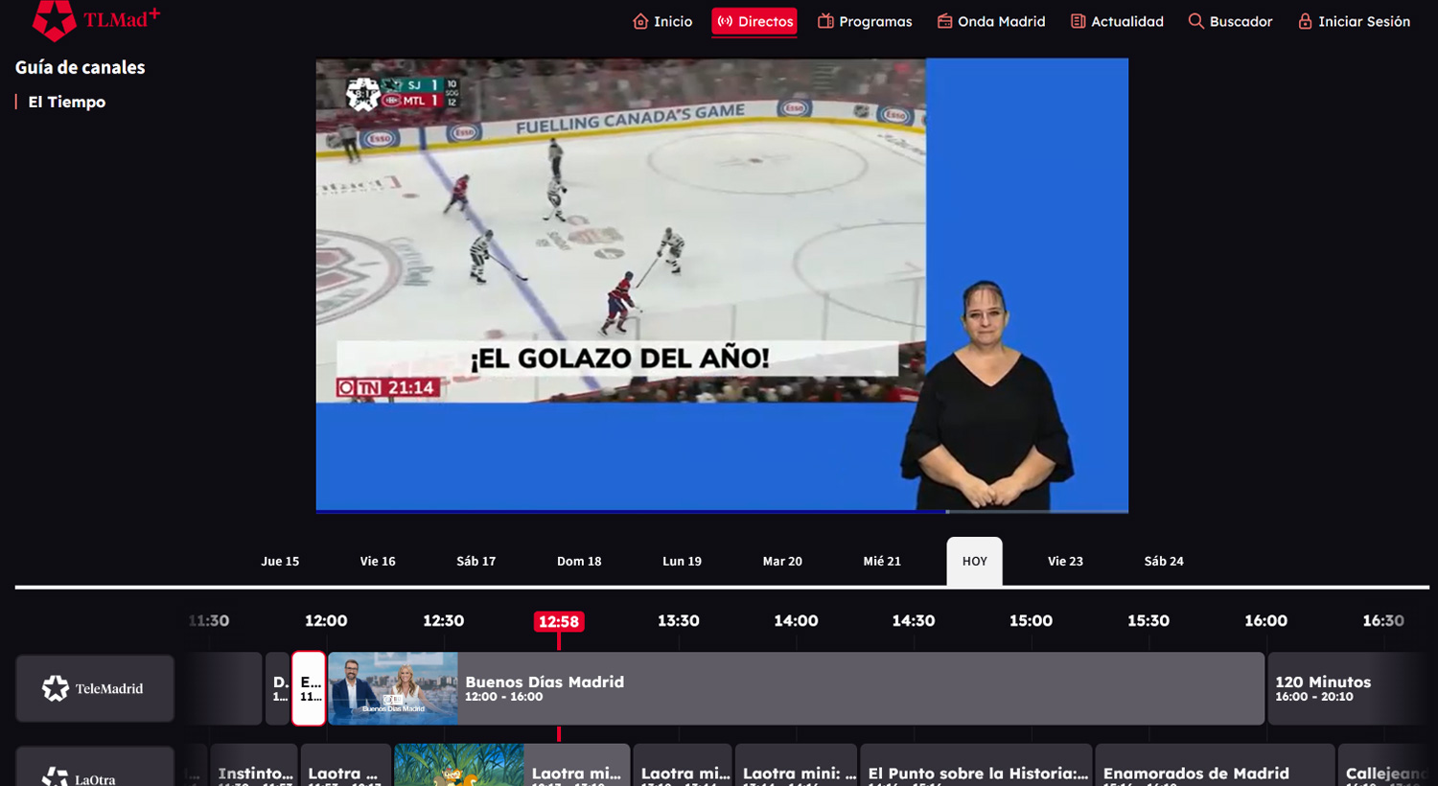Click the LaOtra cartoon program thumbnail
This screenshot has height=786, width=1438.
pyautogui.click(x=459, y=766)
